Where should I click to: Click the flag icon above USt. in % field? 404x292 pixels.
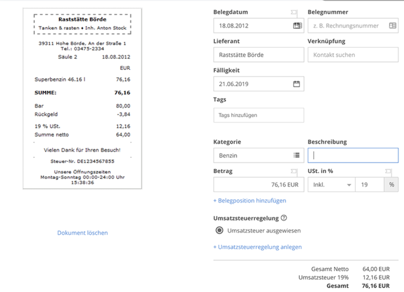[388, 171]
